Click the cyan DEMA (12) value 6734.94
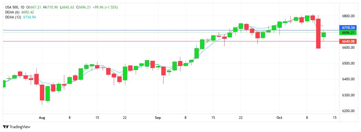The height and width of the screenshot is (132, 361). click(29, 17)
